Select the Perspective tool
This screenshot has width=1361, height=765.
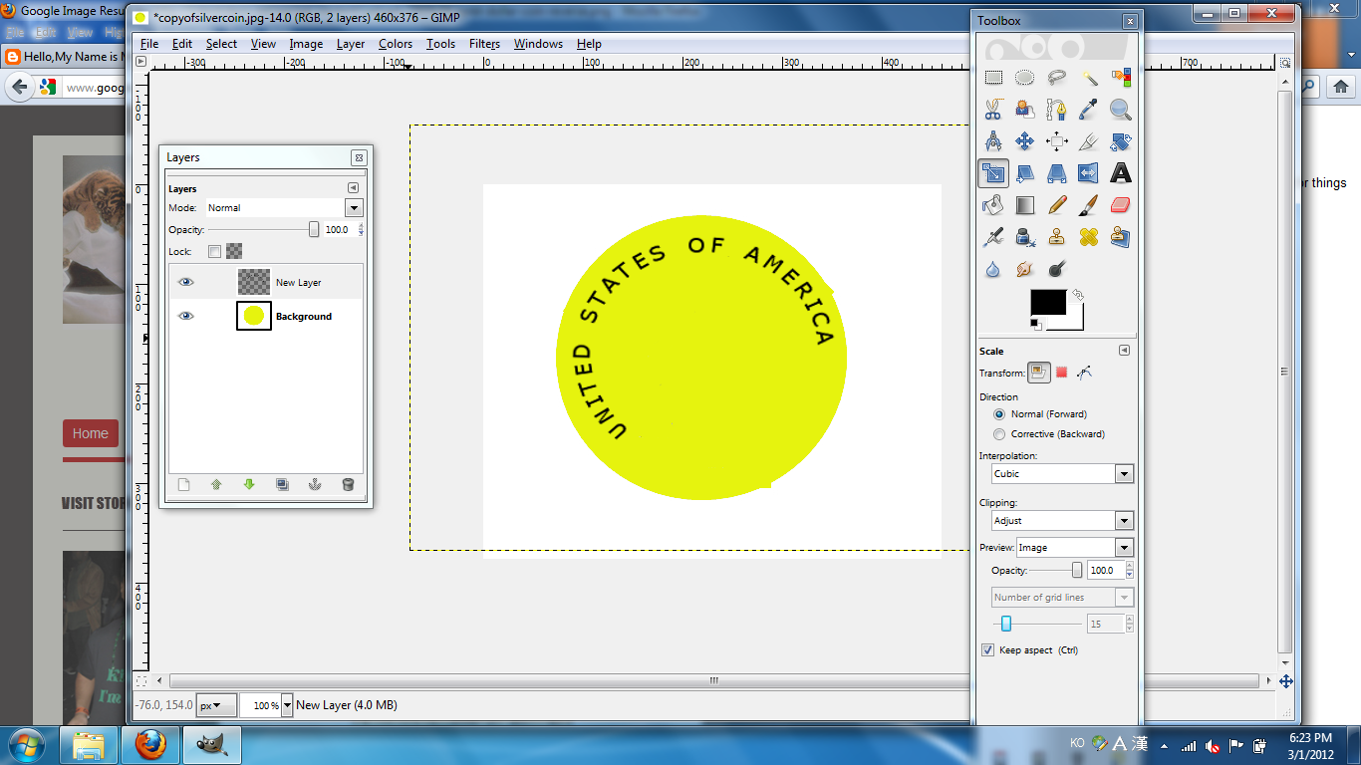(1057, 173)
